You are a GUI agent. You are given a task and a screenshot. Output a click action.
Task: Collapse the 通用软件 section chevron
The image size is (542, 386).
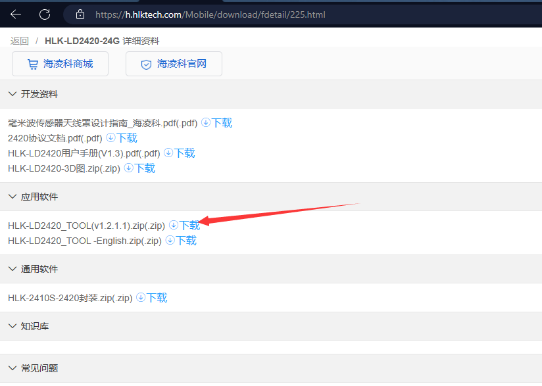click(x=12, y=269)
